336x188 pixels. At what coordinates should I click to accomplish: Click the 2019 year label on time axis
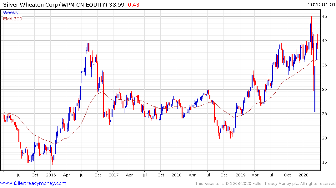point(241,175)
